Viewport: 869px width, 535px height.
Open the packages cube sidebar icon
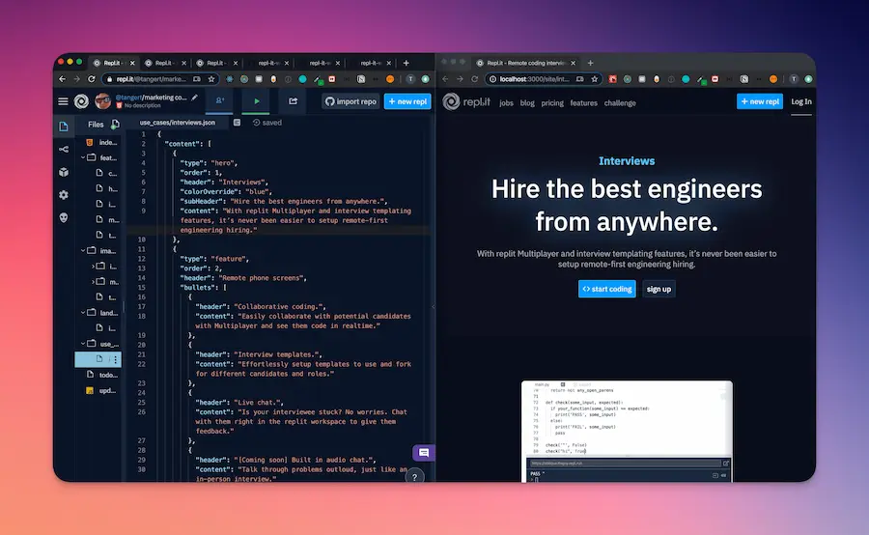tap(64, 172)
